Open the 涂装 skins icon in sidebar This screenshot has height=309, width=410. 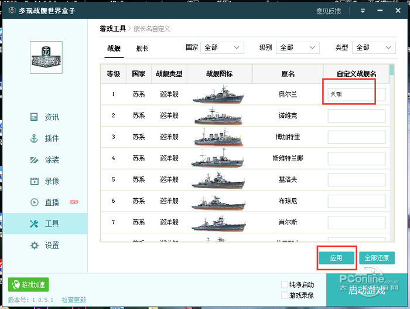click(34, 160)
